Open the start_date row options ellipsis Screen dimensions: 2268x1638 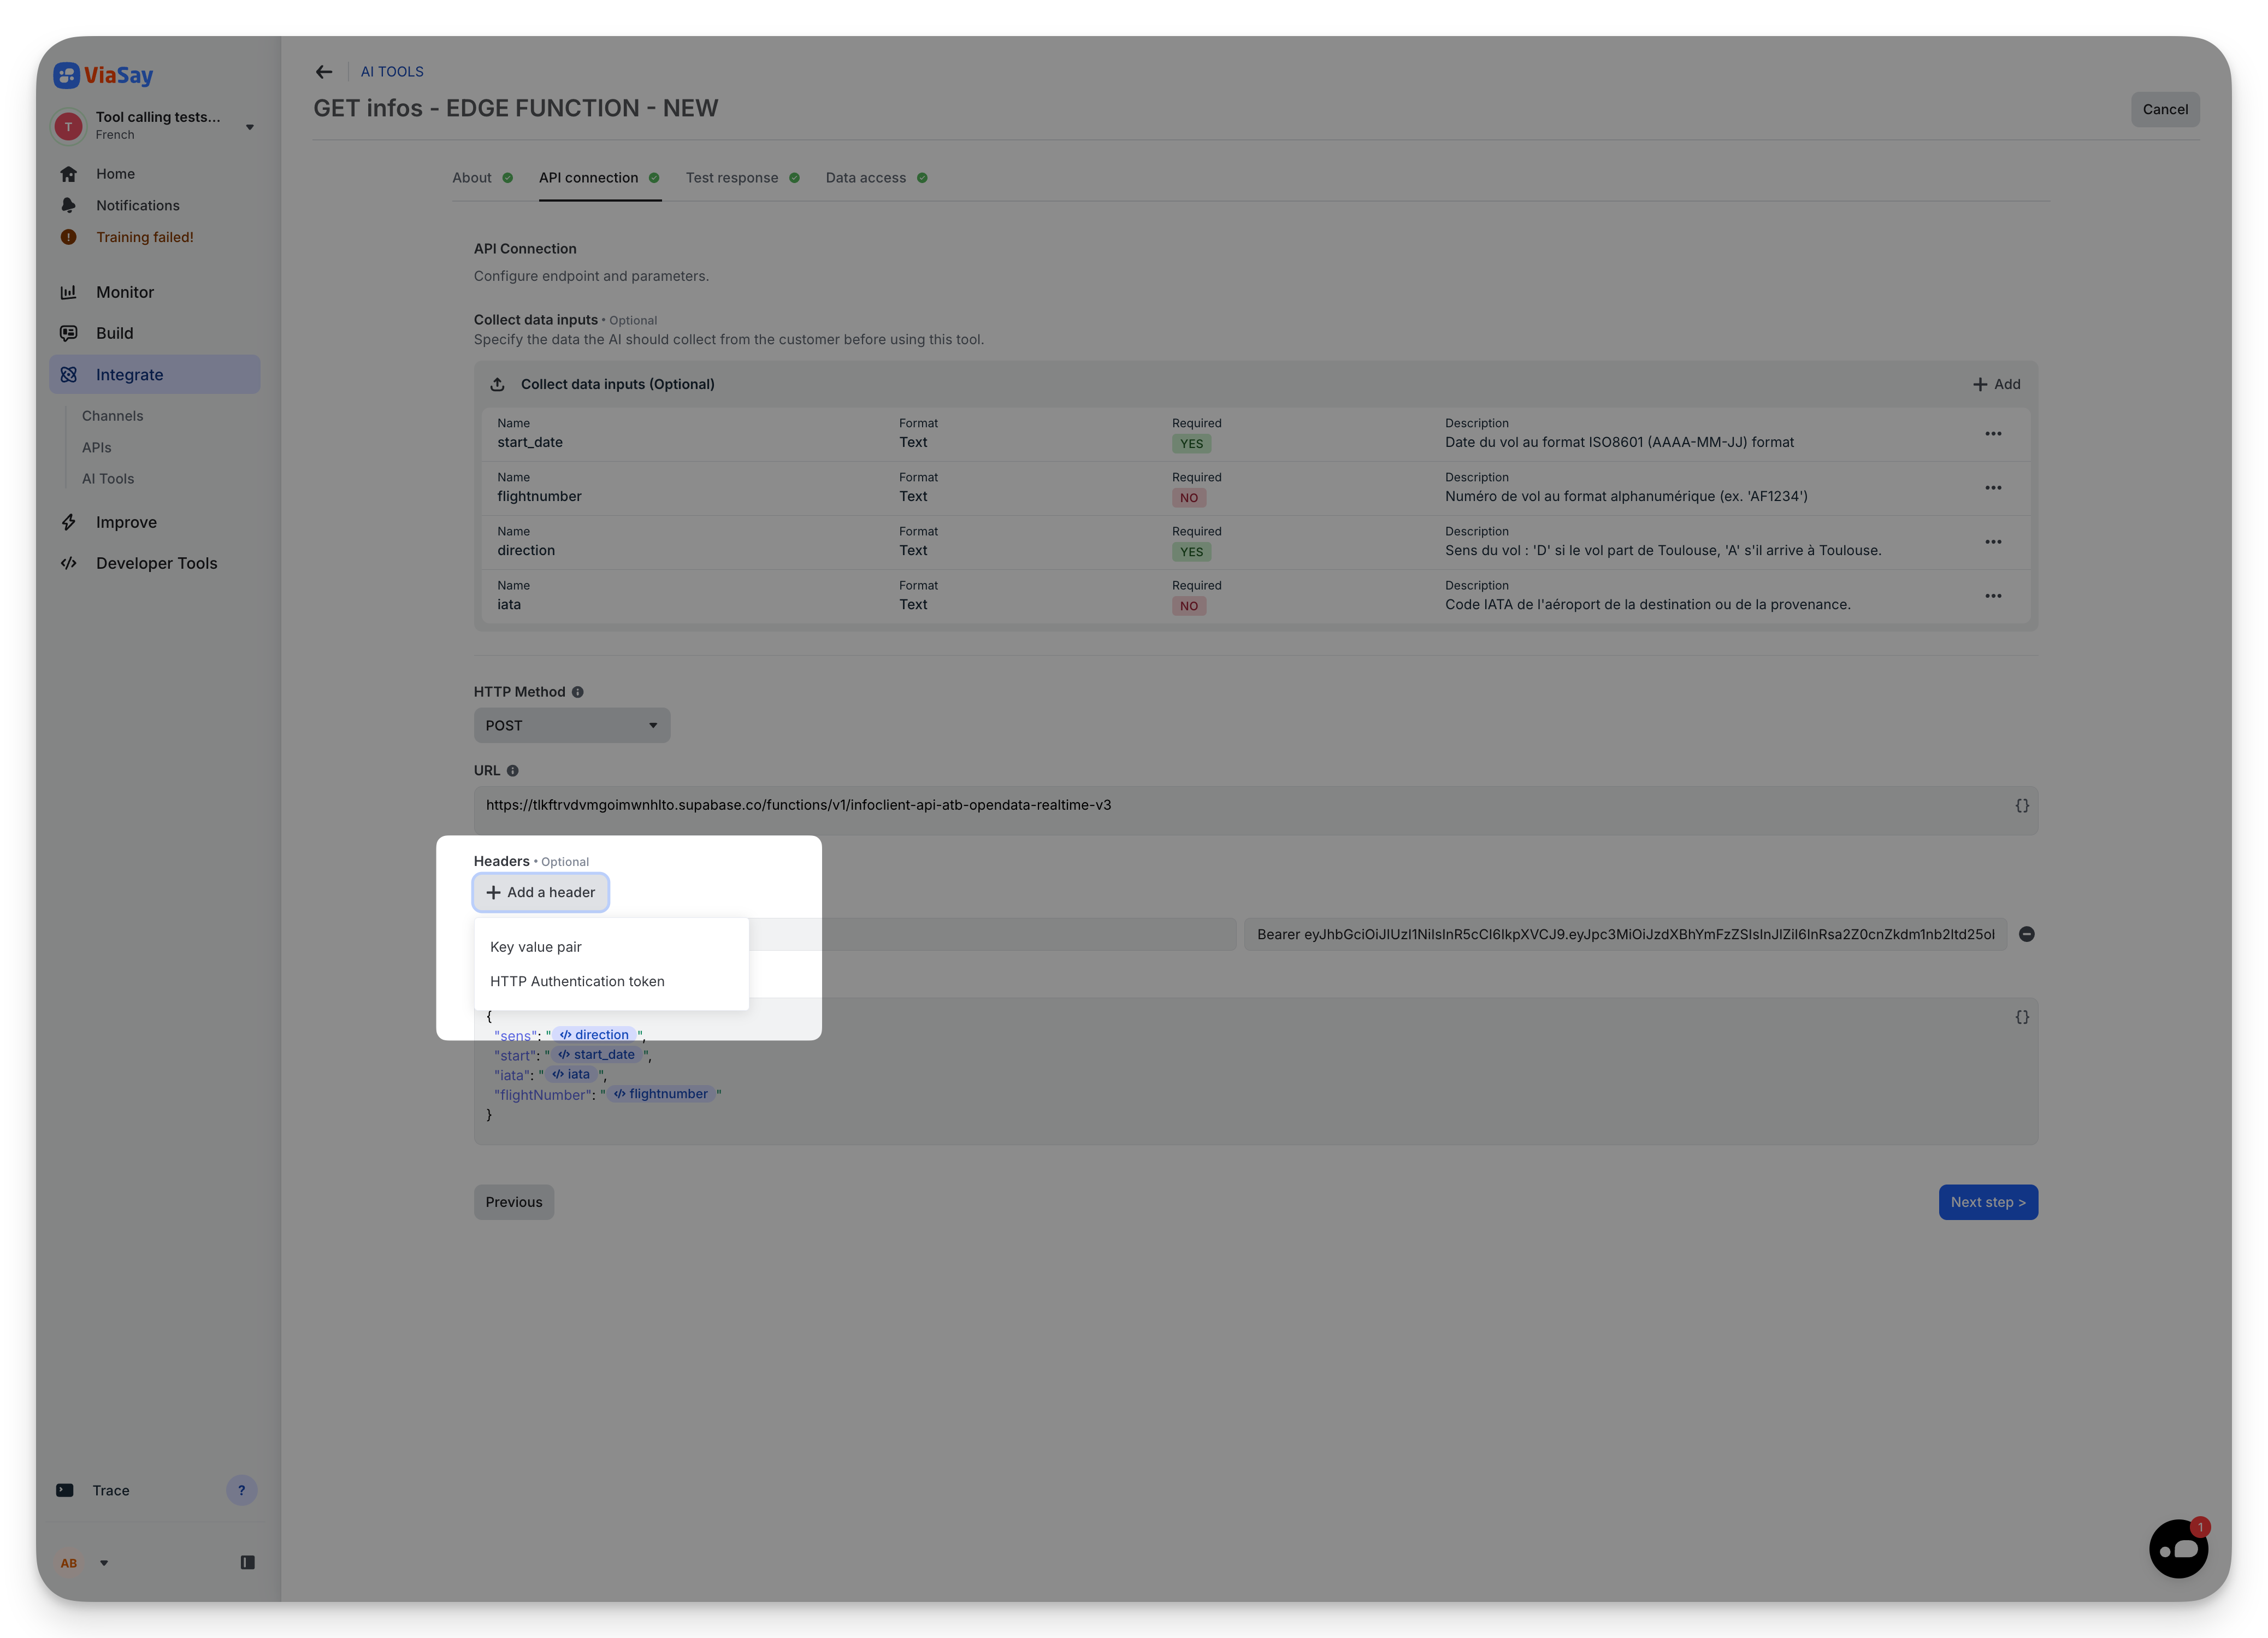coord(1993,433)
